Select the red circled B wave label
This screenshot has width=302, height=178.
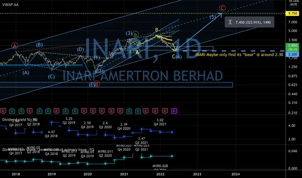[x=97, y=84]
